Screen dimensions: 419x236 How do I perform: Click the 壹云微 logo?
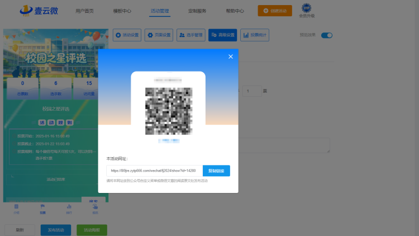[x=39, y=11]
